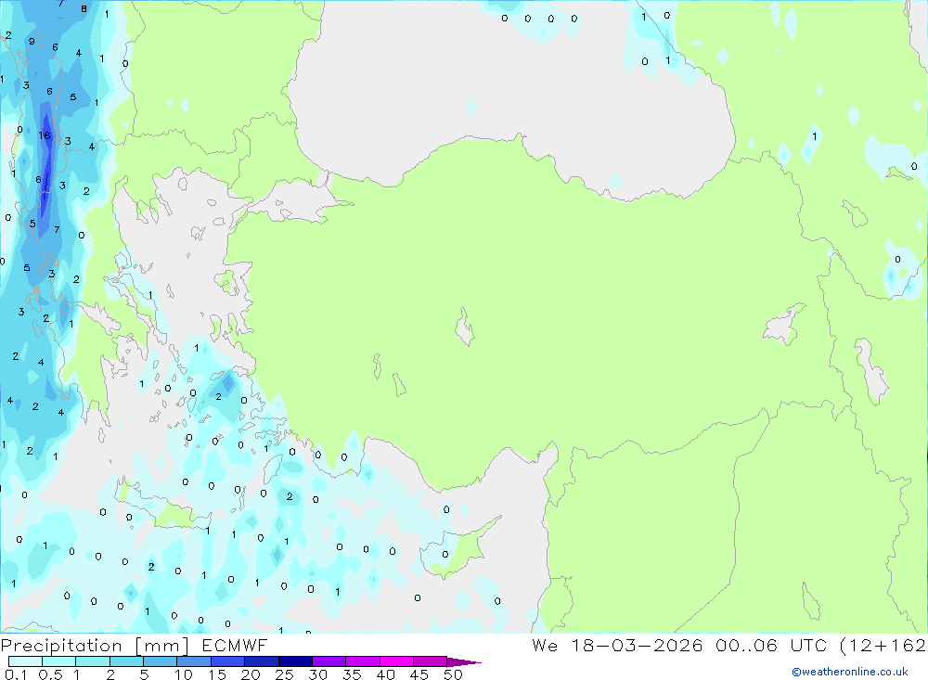Screen dimensions: 928x680
Task: Click the 2–5 mm legend swatch
Action: (126, 661)
